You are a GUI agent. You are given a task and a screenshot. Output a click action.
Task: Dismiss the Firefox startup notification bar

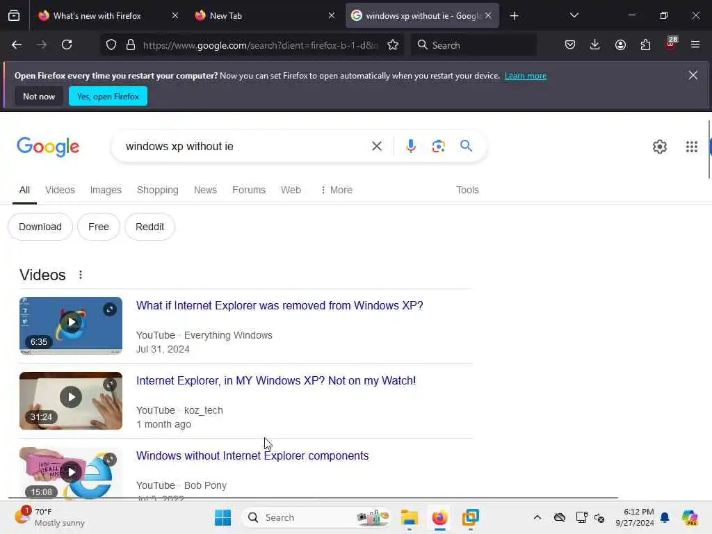693,75
